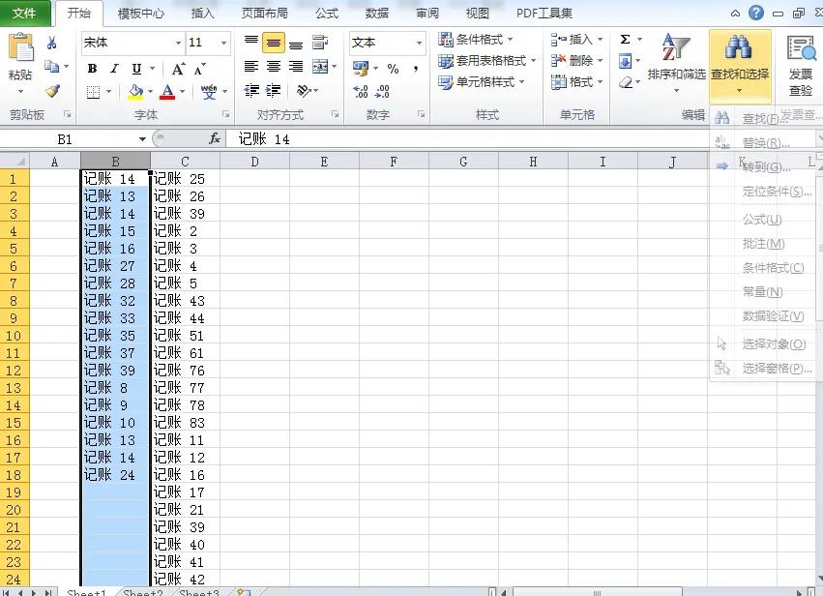823x596 pixels.
Task: Click Merge and Center icon
Action: [320, 66]
